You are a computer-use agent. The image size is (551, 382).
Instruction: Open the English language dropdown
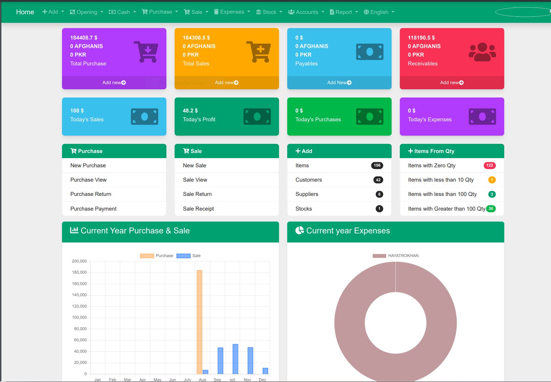tap(379, 12)
